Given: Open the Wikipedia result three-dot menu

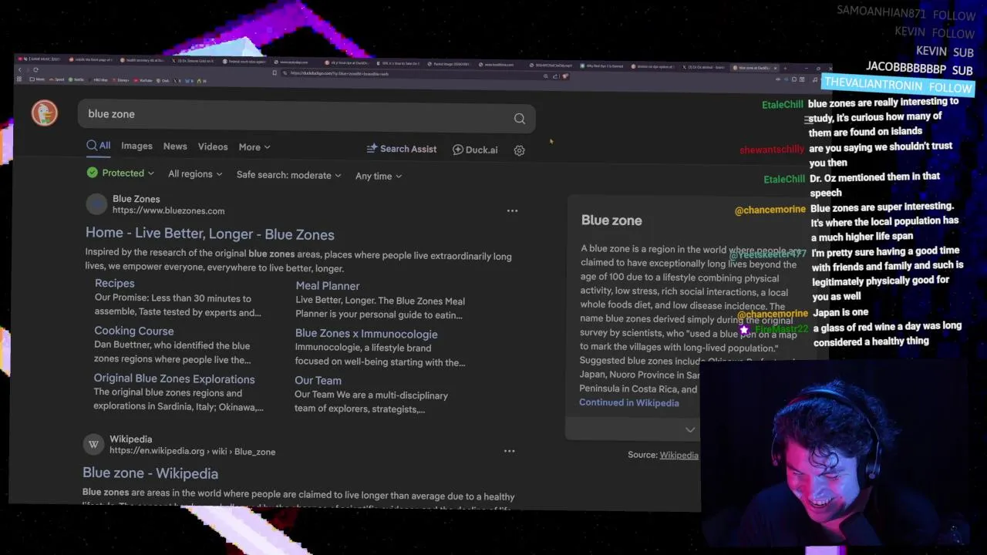Looking at the screenshot, I should point(509,451).
